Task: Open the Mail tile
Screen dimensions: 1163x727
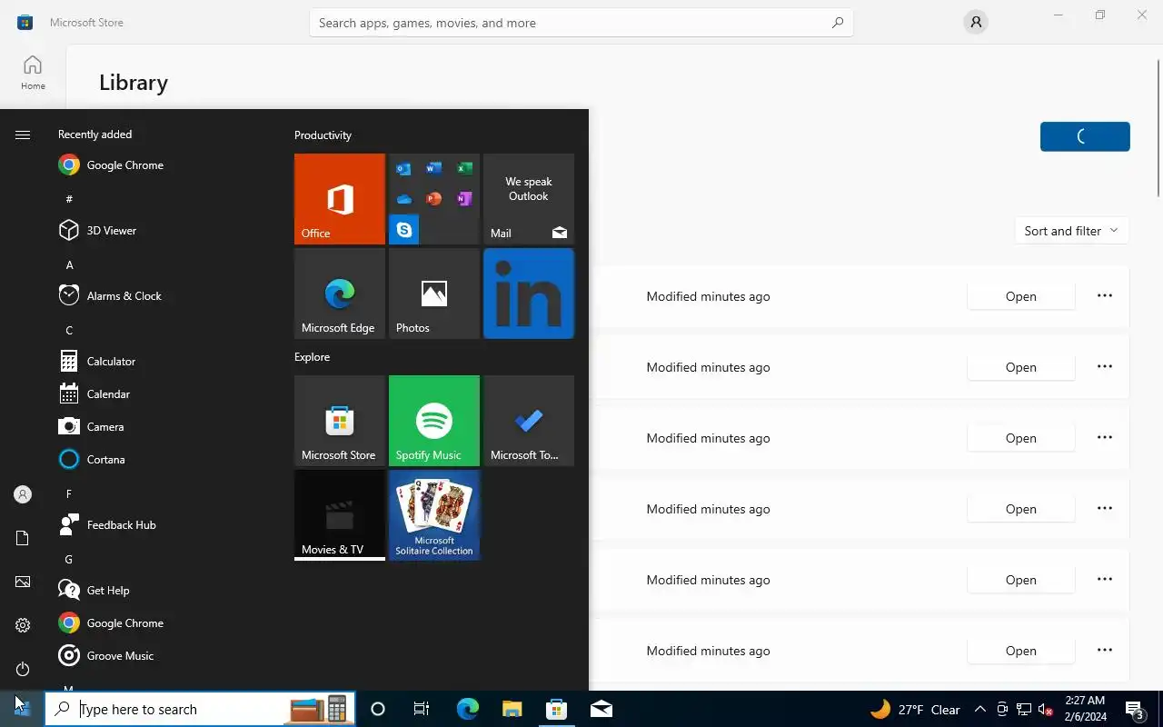Action: pyautogui.click(x=529, y=199)
